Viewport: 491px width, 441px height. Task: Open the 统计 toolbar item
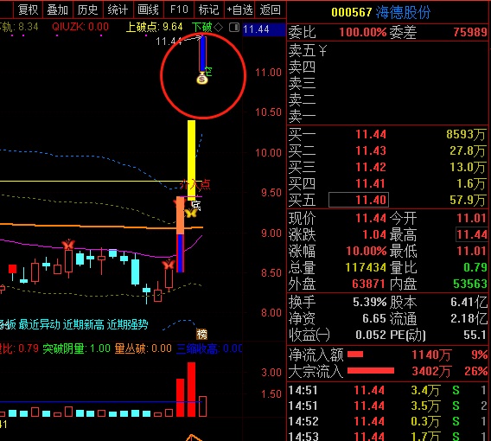(118, 10)
